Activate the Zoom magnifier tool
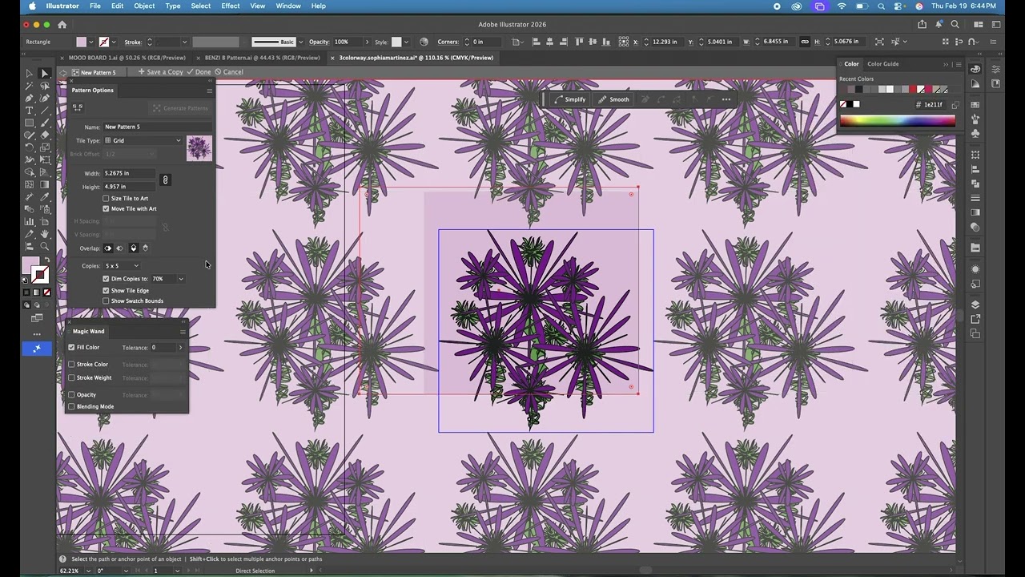 [x=45, y=246]
